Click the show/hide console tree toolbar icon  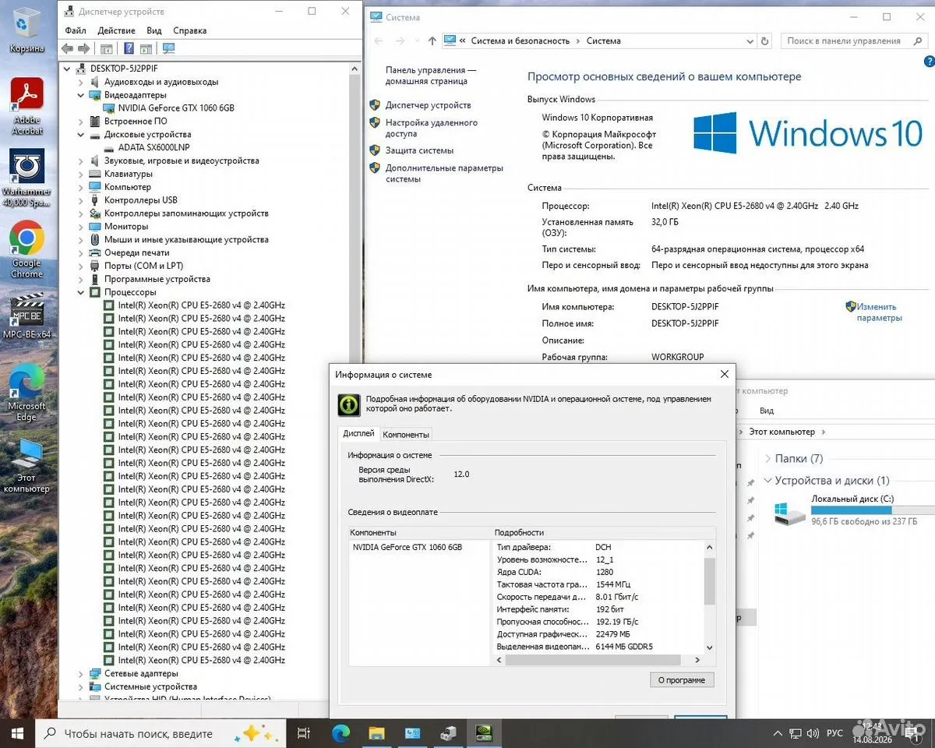[x=107, y=48]
